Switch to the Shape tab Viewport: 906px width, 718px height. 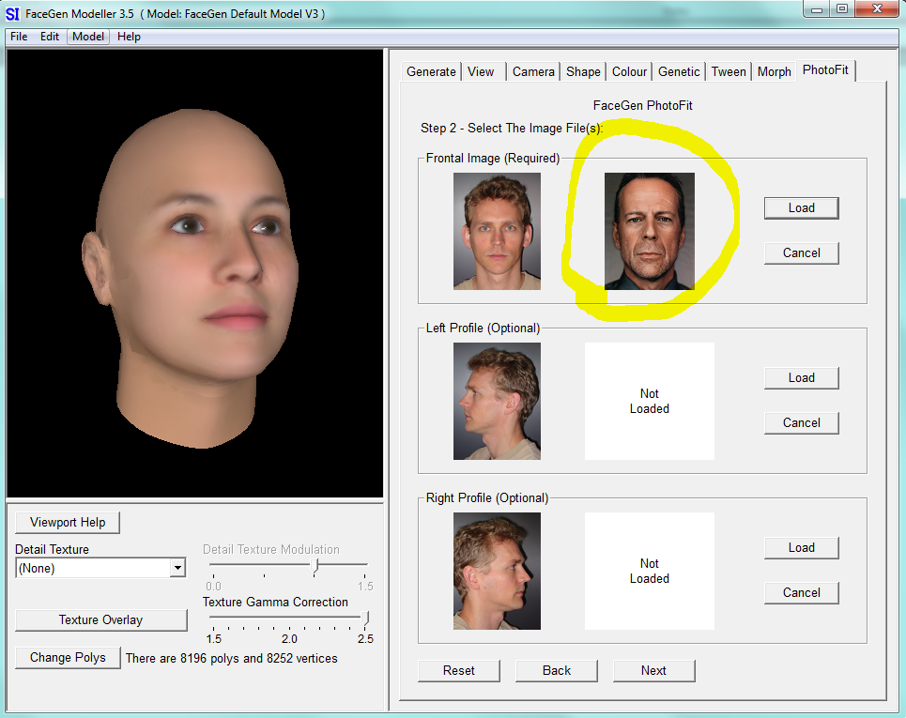pyautogui.click(x=582, y=70)
